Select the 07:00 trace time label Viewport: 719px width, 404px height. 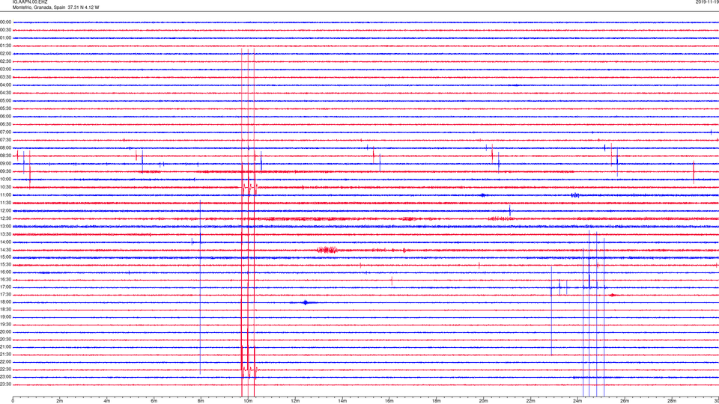(x=5, y=132)
